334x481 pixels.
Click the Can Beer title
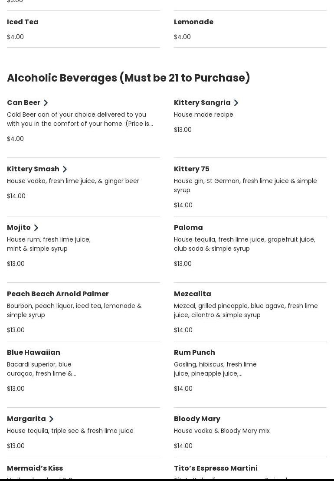tap(23, 102)
